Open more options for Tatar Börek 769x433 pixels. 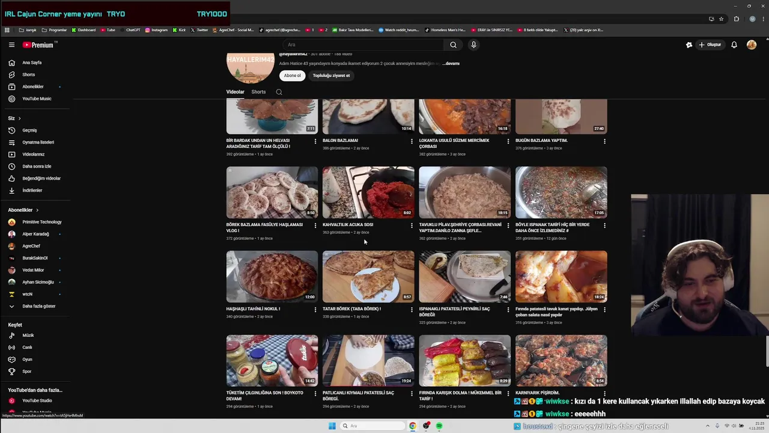coord(412,310)
